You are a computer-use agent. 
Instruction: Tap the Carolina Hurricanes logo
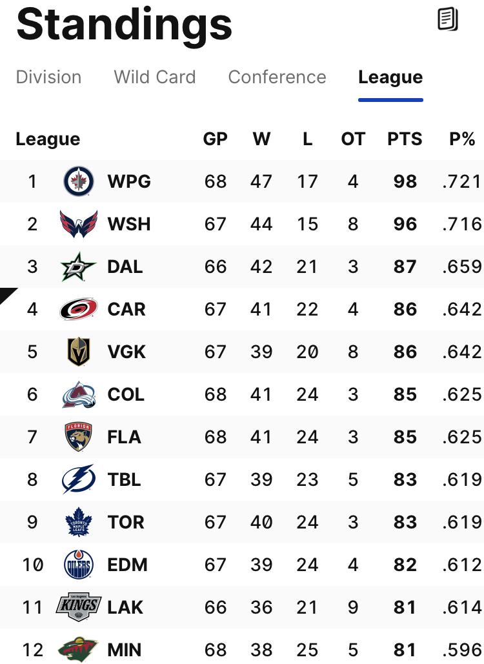tap(78, 309)
